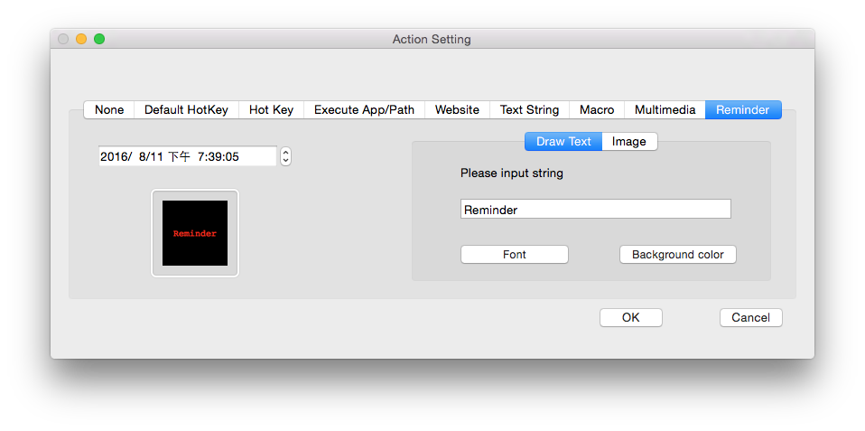Switch to the Image segment
The image size is (865, 431).
[x=629, y=141]
